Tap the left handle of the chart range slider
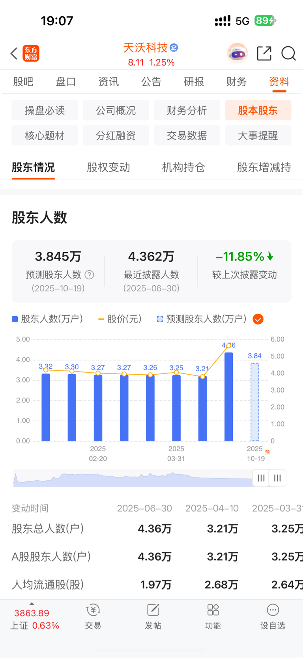This screenshot has width=303, height=658. point(261,478)
